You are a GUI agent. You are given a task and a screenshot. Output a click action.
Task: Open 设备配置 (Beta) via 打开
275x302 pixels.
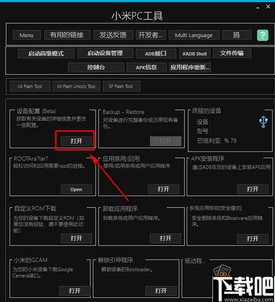[76, 141]
